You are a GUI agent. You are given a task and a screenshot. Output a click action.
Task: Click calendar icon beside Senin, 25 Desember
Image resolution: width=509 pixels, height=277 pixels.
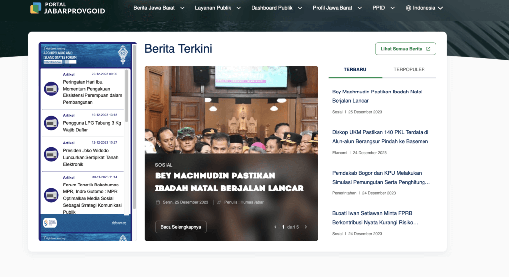tap(158, 202)
